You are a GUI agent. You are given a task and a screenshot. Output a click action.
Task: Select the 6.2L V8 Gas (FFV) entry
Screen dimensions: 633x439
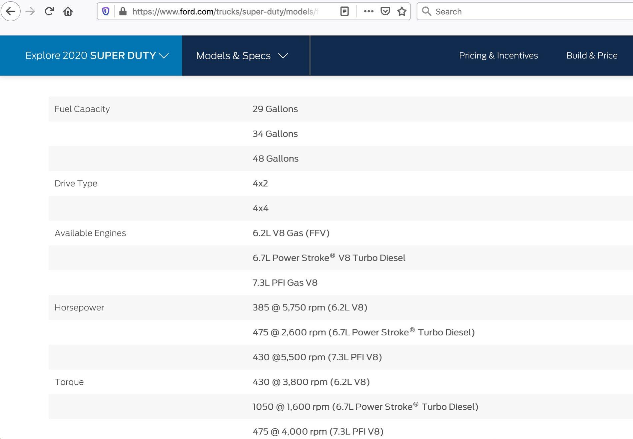click(x=291, y=233)
